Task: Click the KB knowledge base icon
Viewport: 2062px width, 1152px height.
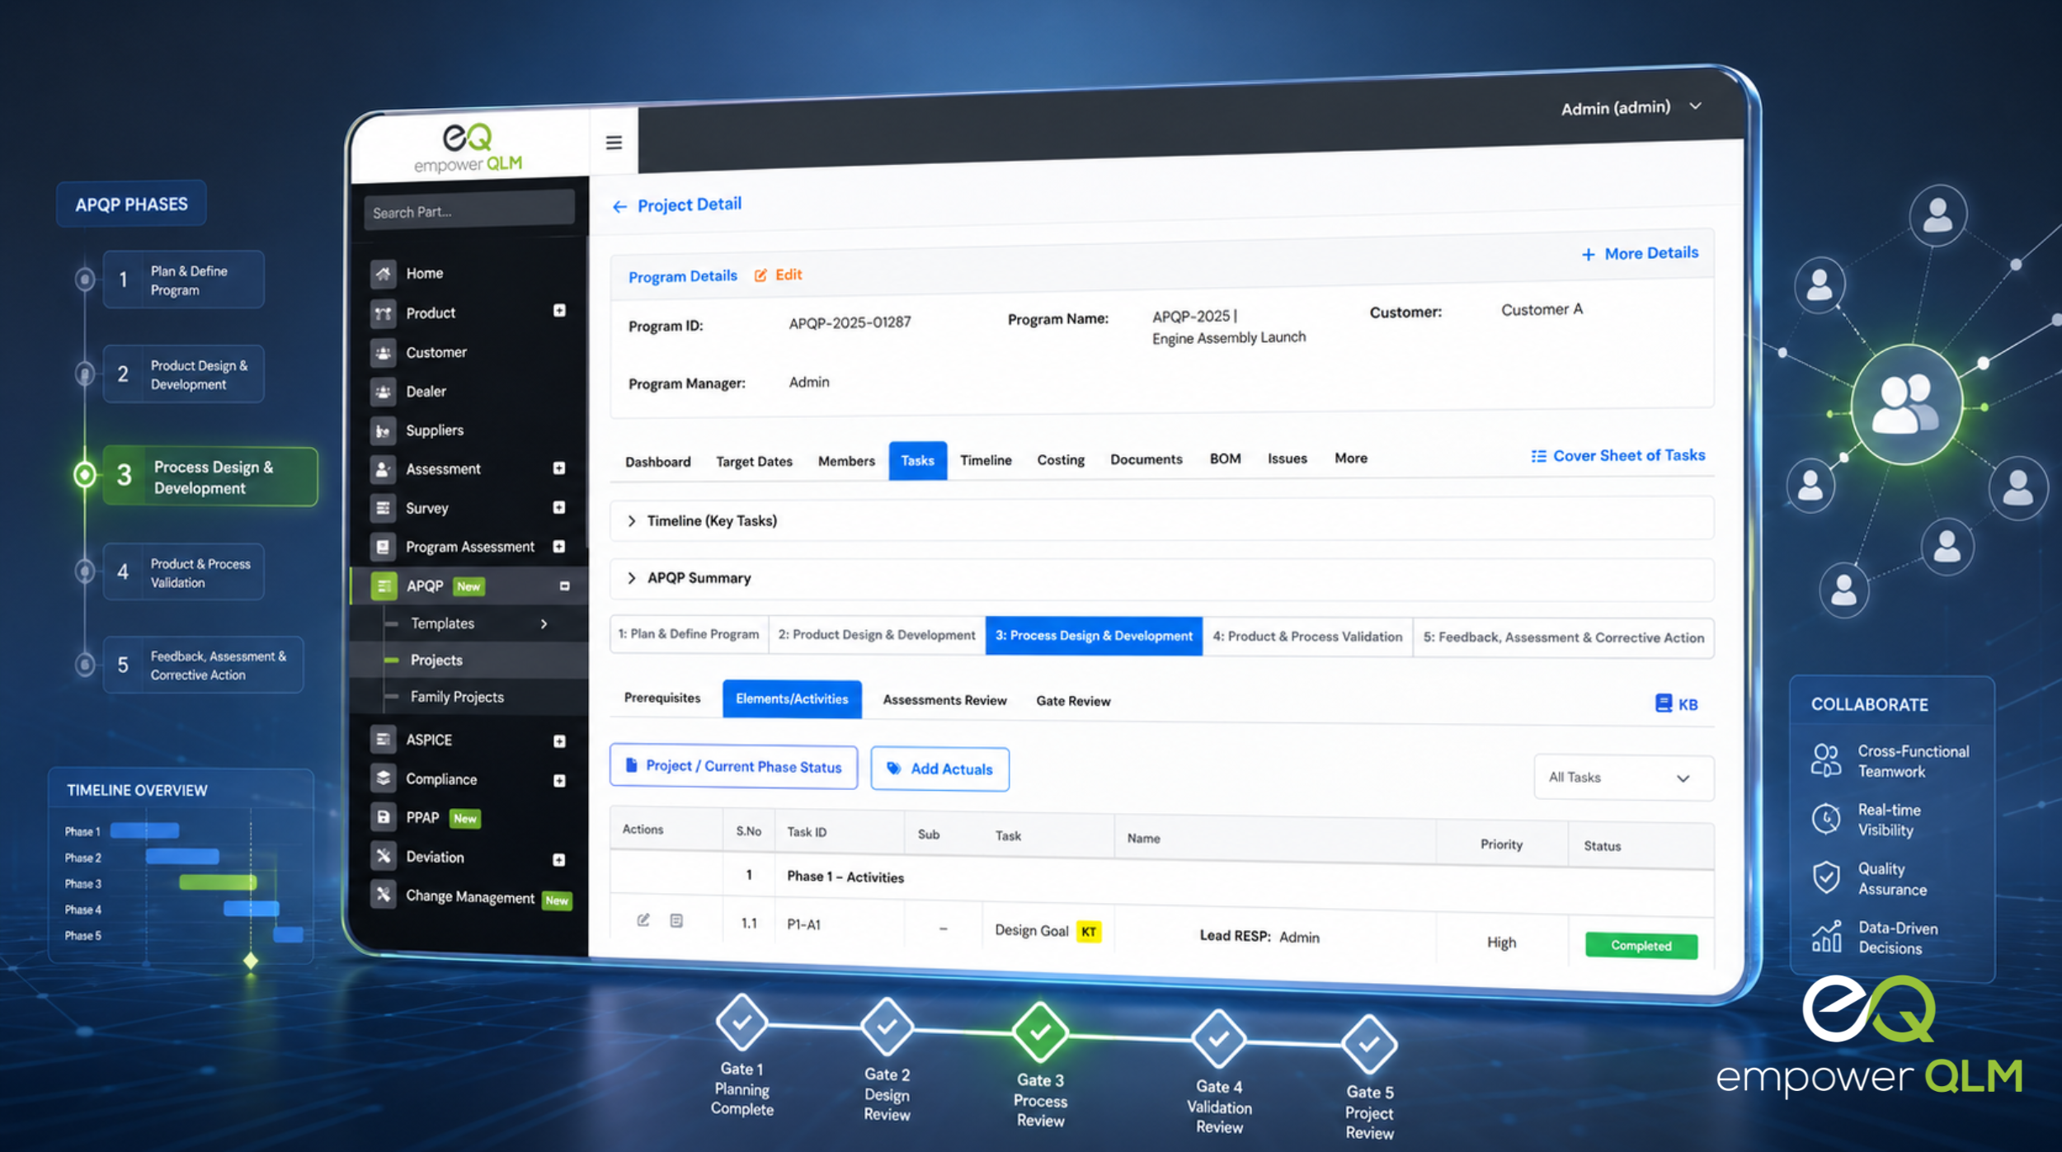Action: (1663, 703)
